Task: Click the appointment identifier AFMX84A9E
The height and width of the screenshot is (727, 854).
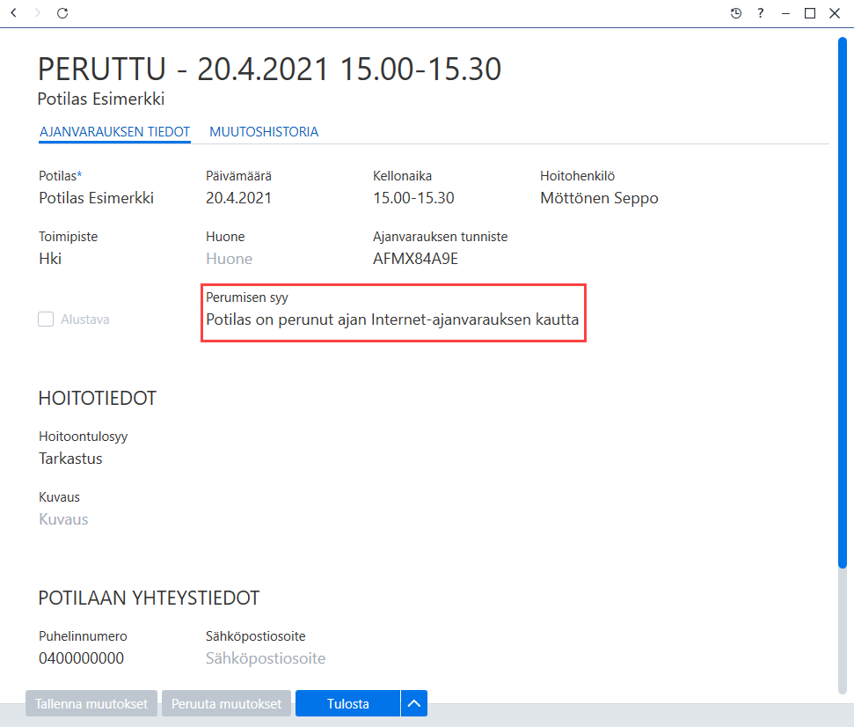Action: pos(415,259)
